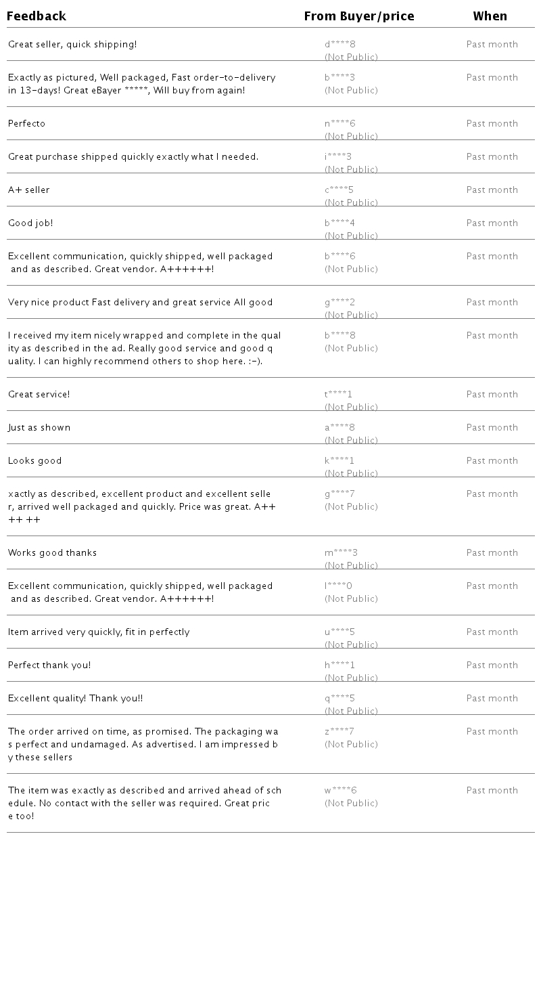Select buyer t****1
Screen dimensions: 541x983
point(338,395)
